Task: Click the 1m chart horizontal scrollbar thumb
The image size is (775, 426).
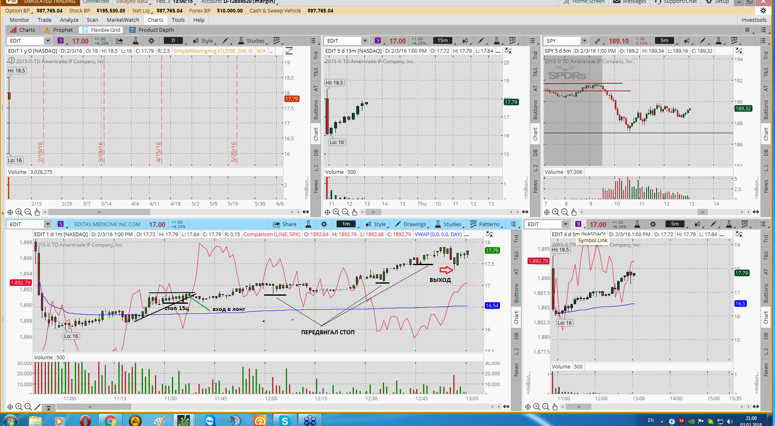Action: 93,407
